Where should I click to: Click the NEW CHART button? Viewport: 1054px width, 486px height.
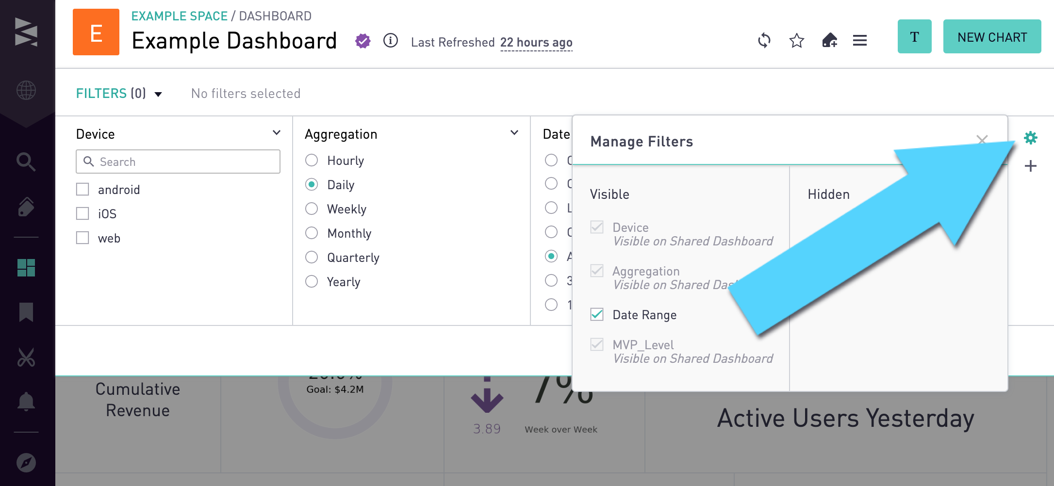point(992,36)
